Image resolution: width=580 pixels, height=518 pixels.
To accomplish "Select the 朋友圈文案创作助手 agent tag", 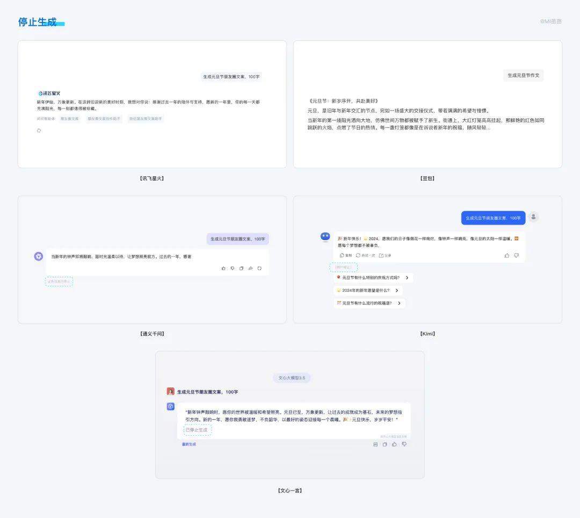I will pyautogui.click(x=104, y=119).
